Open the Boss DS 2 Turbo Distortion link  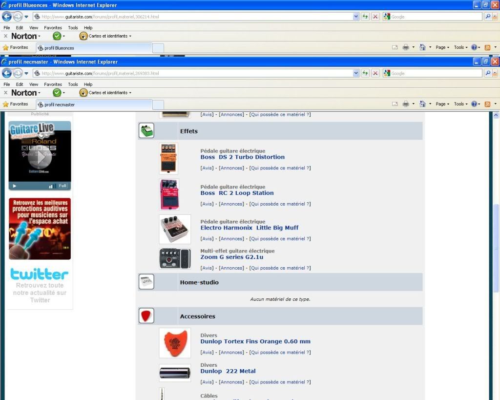point(242,157)
